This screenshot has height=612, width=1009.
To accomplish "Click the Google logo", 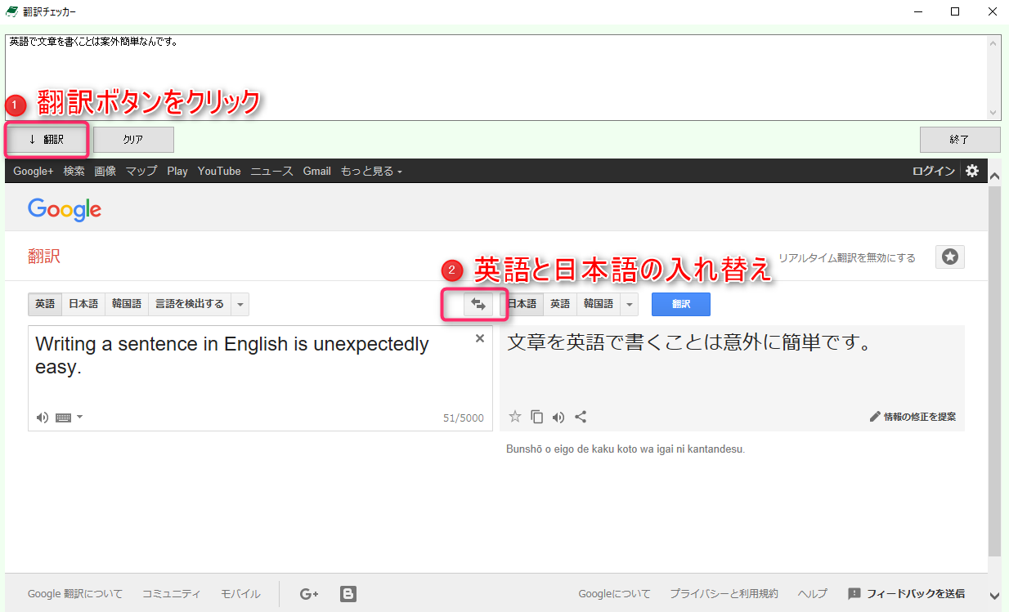I will pos(65,209).
